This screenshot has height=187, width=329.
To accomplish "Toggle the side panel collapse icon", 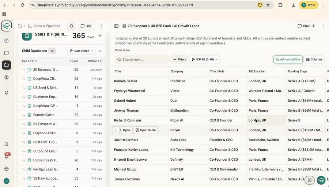I will point(117,26).
